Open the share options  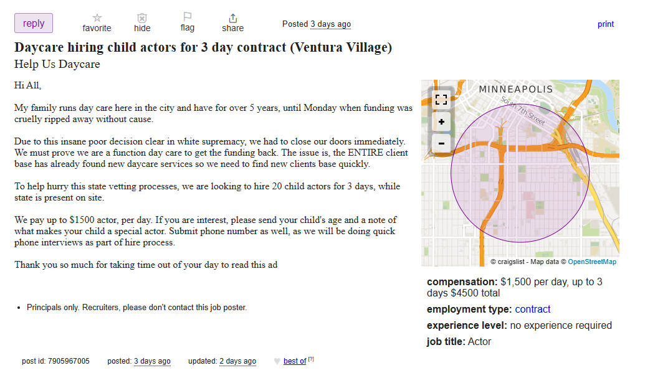[x=233, y=18]
